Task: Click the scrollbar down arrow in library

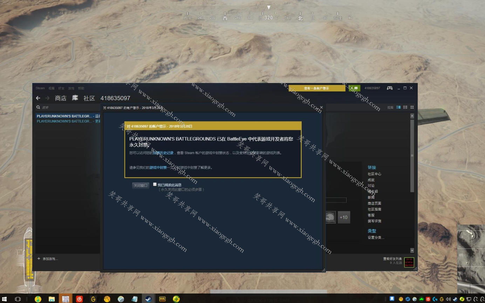Action: point(412,250)
